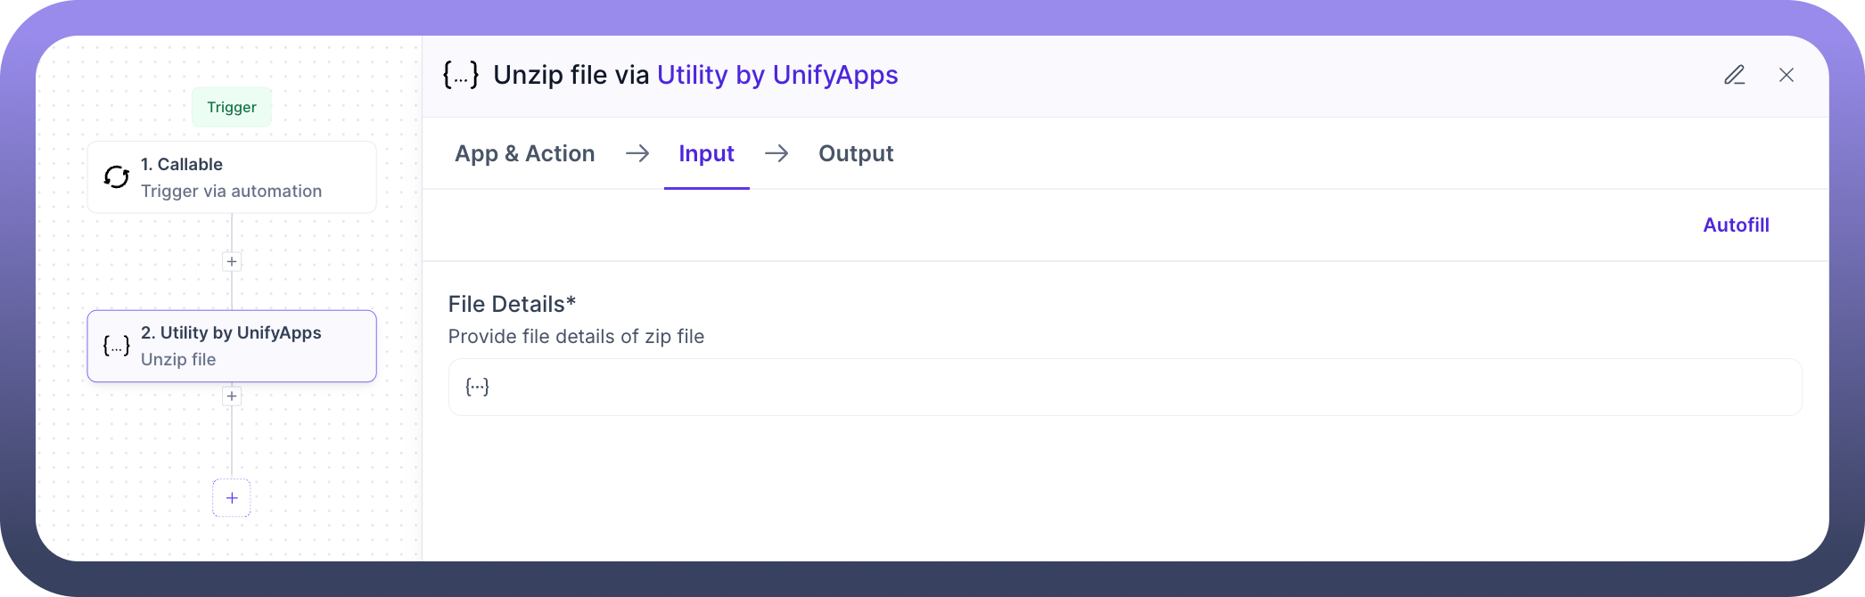Image resolution: width=1865 pixels, height=597 pixels.
Task: Click arrow between App & Action and Input
Action: point(637,153)
